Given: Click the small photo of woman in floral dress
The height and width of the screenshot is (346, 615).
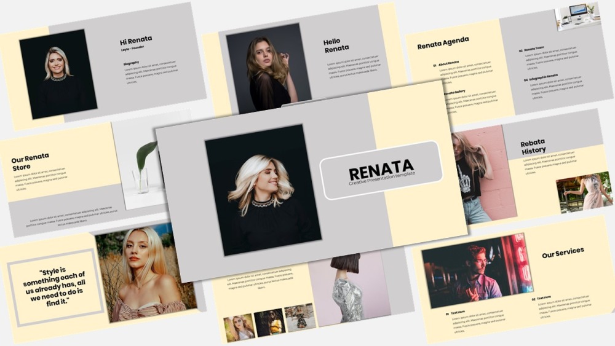Looking at the screenshot, I should coord(584,191).
